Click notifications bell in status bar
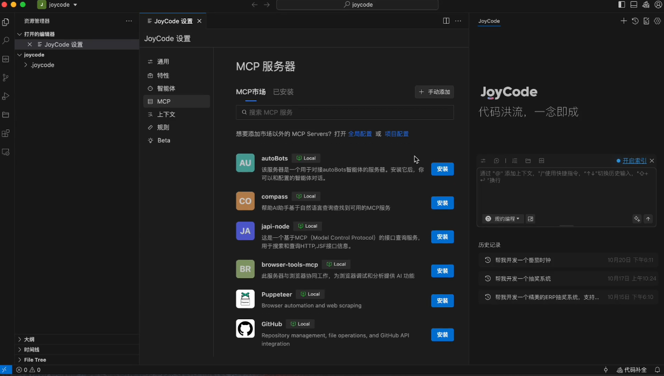Screen dimensions: 664x376 tap(657, 369)
